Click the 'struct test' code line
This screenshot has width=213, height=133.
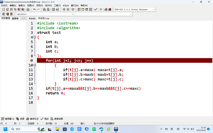[49, 33]
